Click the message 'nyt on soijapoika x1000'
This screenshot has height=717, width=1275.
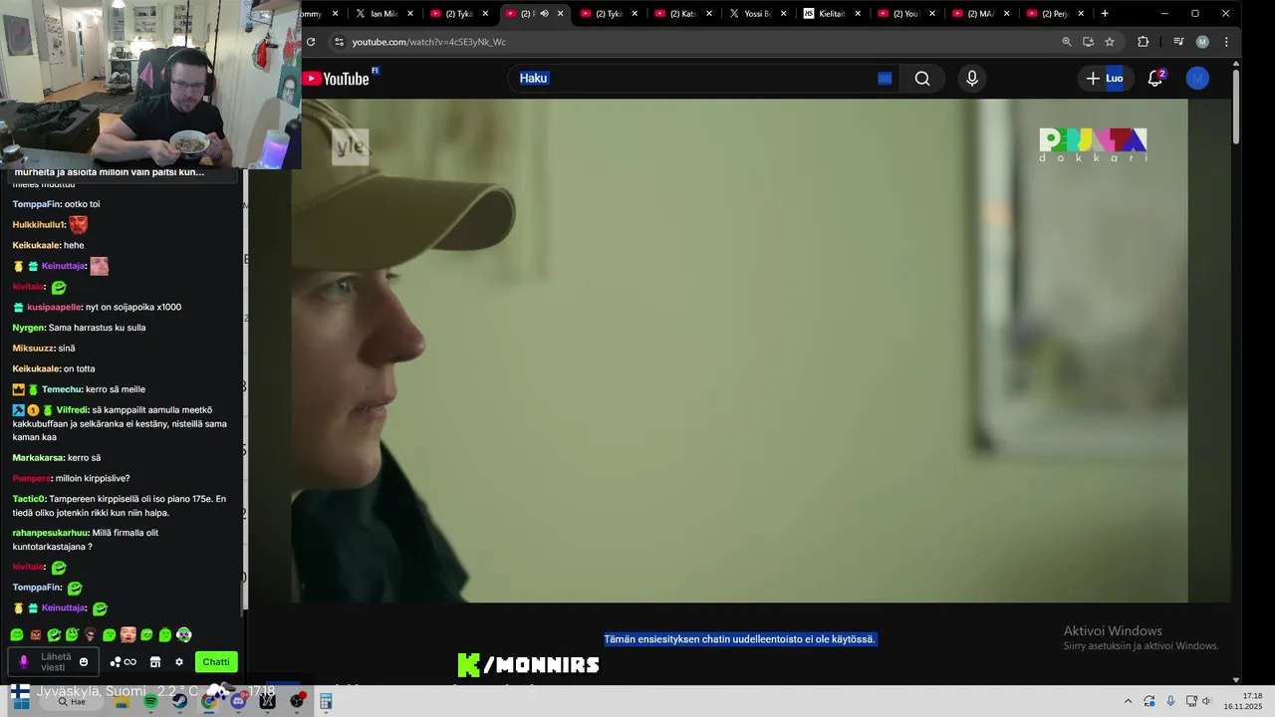click(133, 308)
